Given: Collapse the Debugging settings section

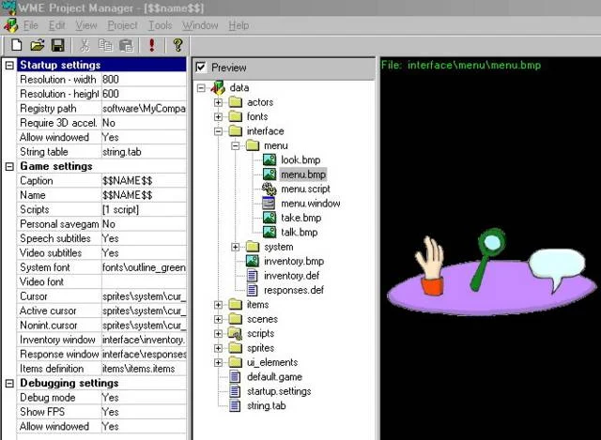Looking at the screenshot, I should (x=9, y=383).
